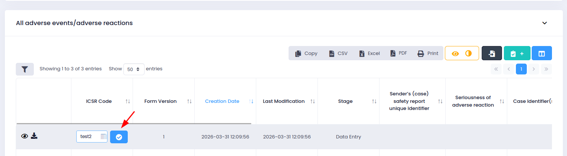The width and height of the screenshot is (567, 156).
Task: Copy table data to clipboard
Action: tap(306, 53)
